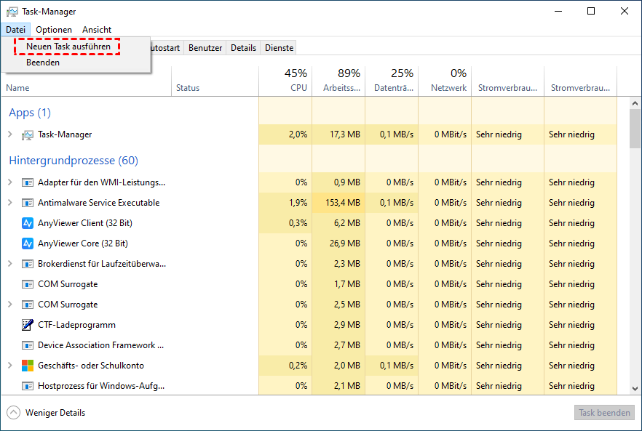The width and height of the screenshot is (642, 431).
Task: Click the CTF-Ladeprogramm icon
Action: [28, 325]
